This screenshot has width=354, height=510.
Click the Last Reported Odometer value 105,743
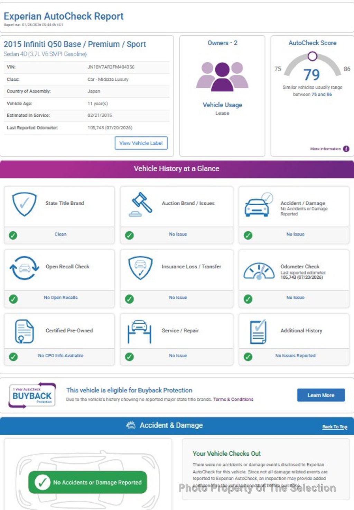[x=110, y=128]
